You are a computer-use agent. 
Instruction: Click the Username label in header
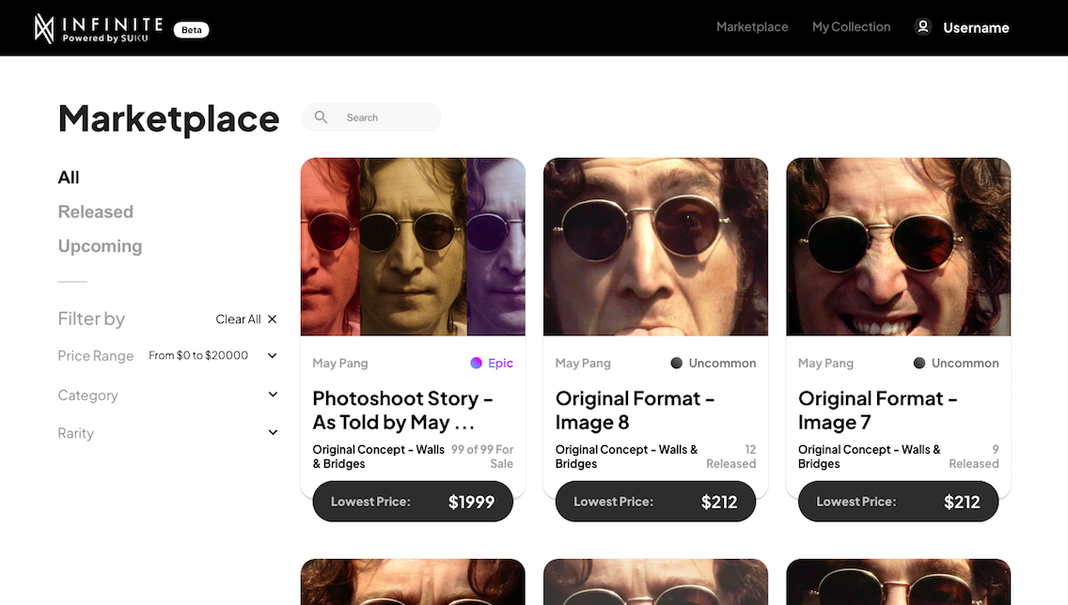[x=976, y=28]
